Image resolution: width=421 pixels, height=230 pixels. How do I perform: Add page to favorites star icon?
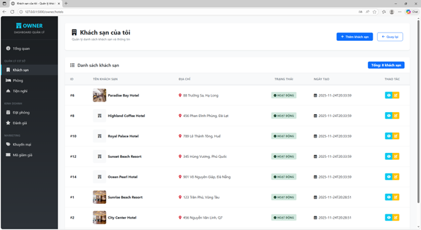click(x=375, y=12)
